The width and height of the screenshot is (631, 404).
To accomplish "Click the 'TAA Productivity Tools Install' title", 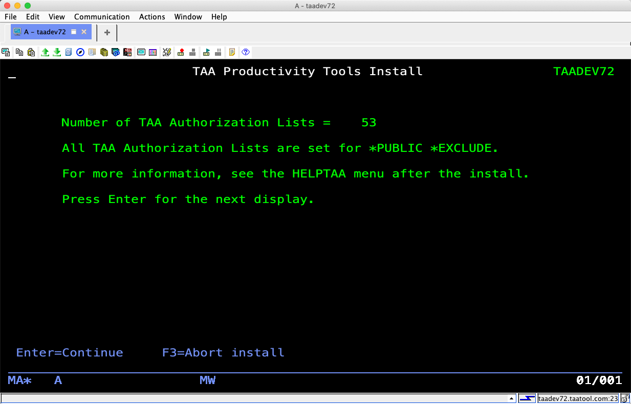I will pyautogui.click(x=308, y=72).
